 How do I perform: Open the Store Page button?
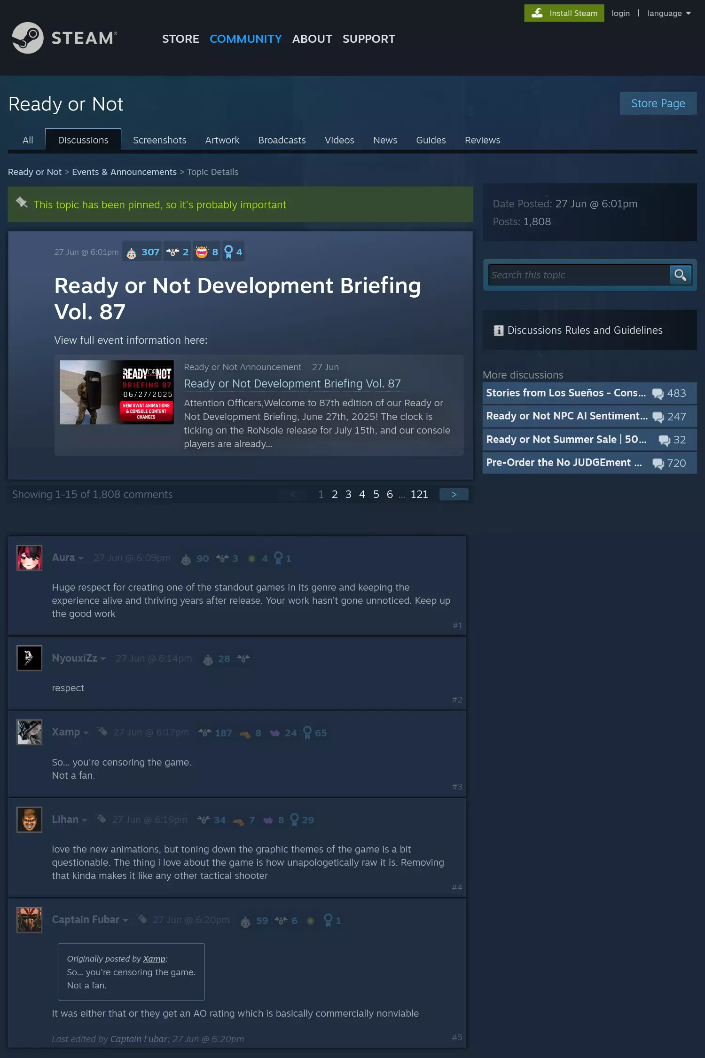(x=658, y=103)
